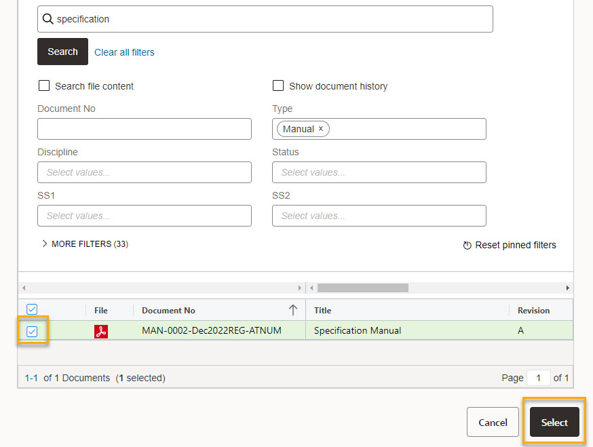Screen dimensions: 593x447
Task: Uncheck the Specification Manual row checkbox
Action: (32, 332)
